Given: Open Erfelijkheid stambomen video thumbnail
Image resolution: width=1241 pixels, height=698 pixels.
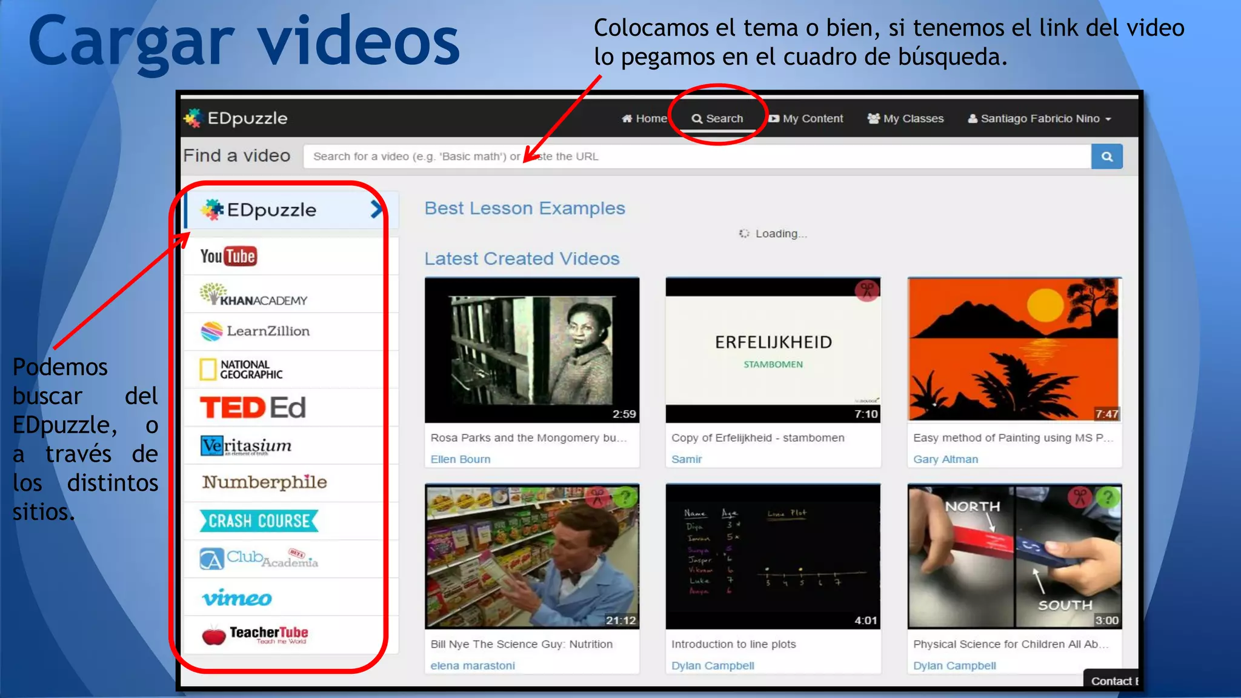Looking at the screenshot, I should tap(773, 350).
